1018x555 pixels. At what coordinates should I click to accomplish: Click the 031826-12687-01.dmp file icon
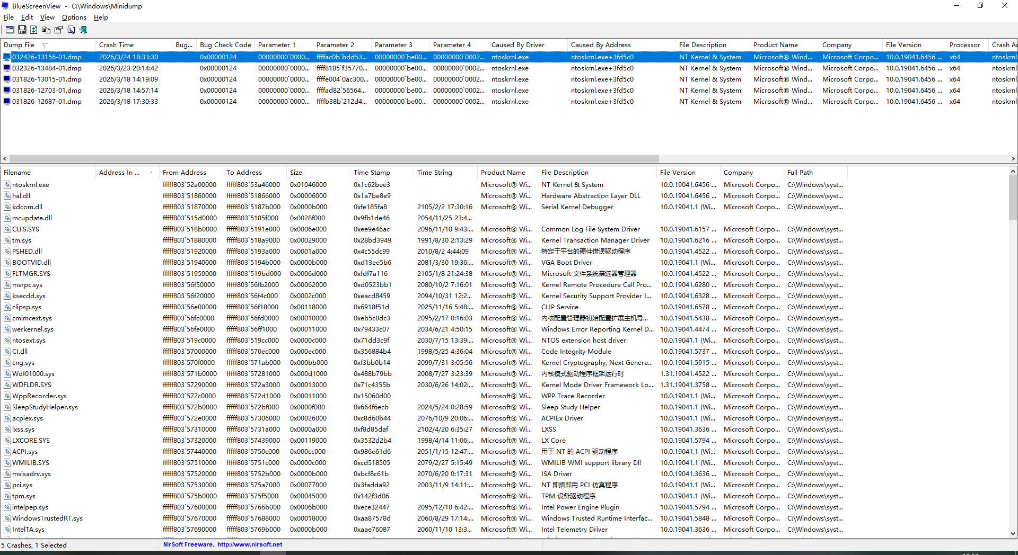tap(7, 102)
